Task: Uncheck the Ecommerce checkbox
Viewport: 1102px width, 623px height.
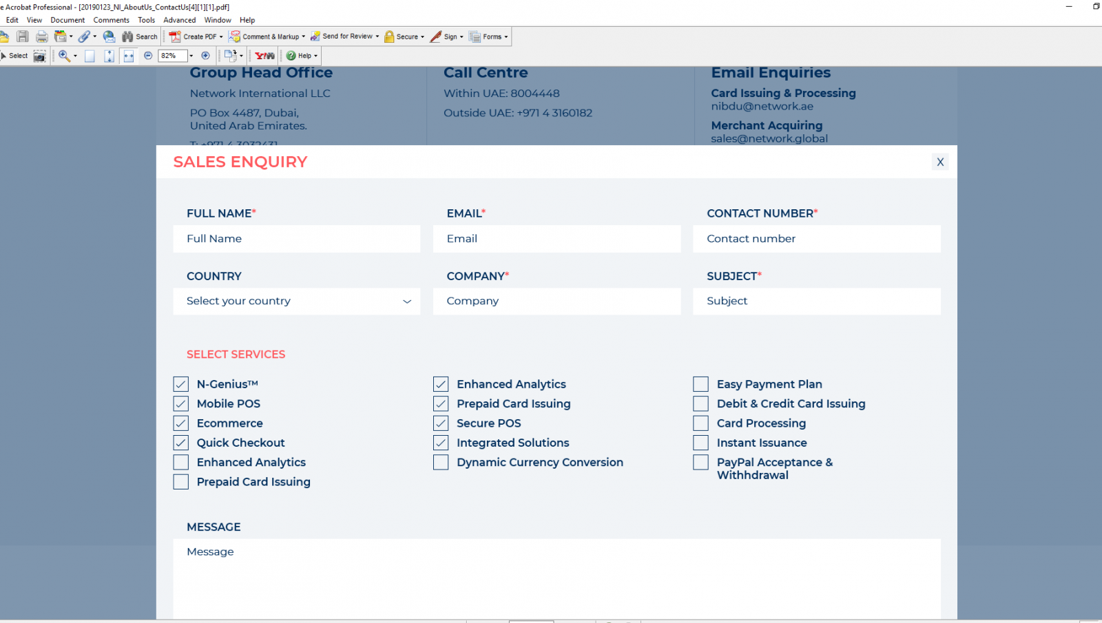Action: (181, 423)
